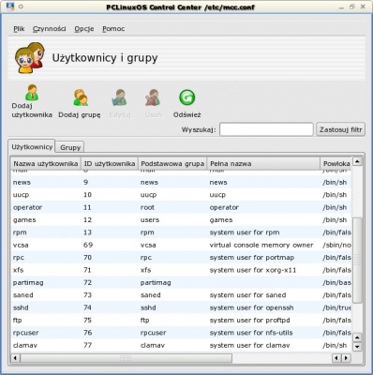Select the 'rpm' user name
This screenshot has height=375, width=373.
click(x=20, y=232)
